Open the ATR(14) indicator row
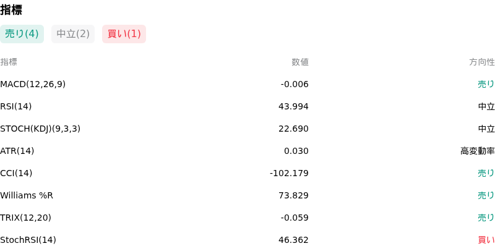Screen dimensions: 495x246 point(247,151)
